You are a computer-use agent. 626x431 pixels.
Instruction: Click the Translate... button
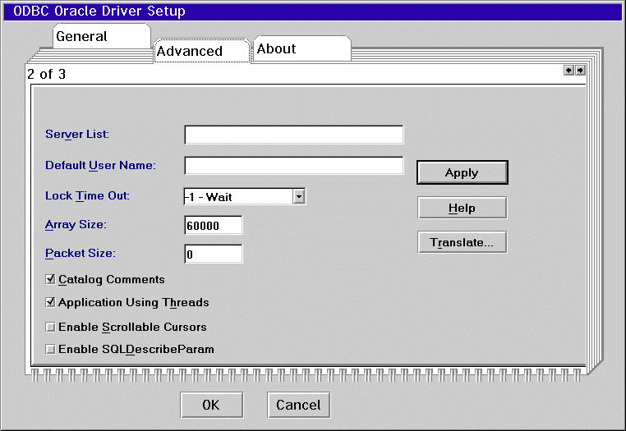462,242
